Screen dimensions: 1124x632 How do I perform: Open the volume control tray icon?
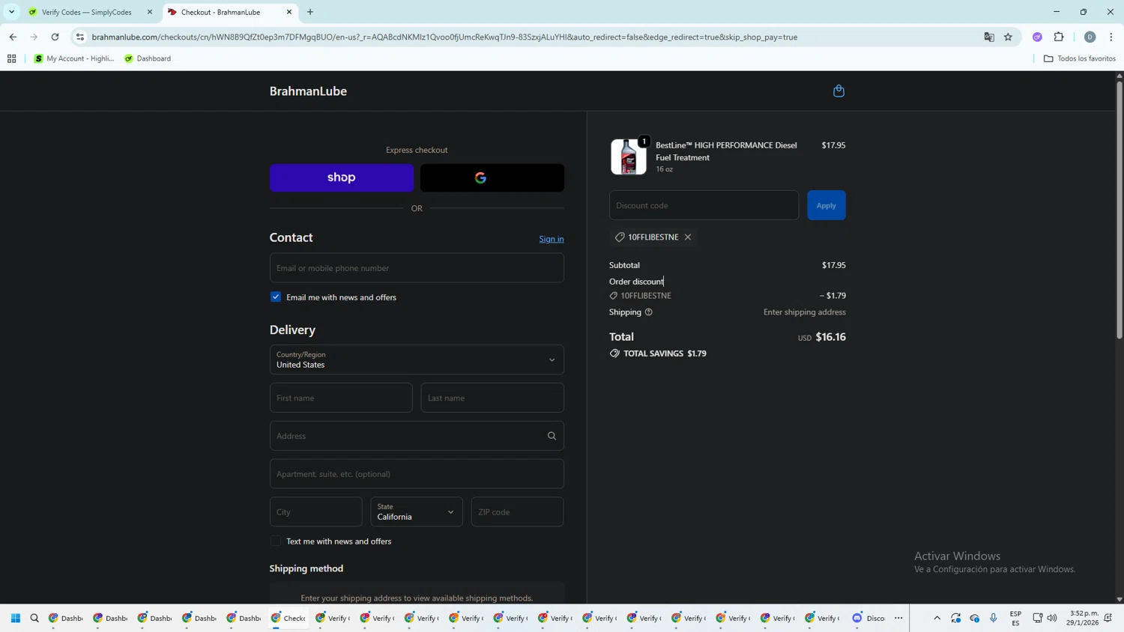click(1052, 619)
